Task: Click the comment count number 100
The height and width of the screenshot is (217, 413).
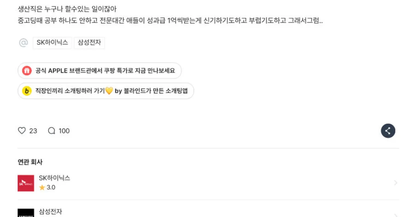Action: click(64, 131)
